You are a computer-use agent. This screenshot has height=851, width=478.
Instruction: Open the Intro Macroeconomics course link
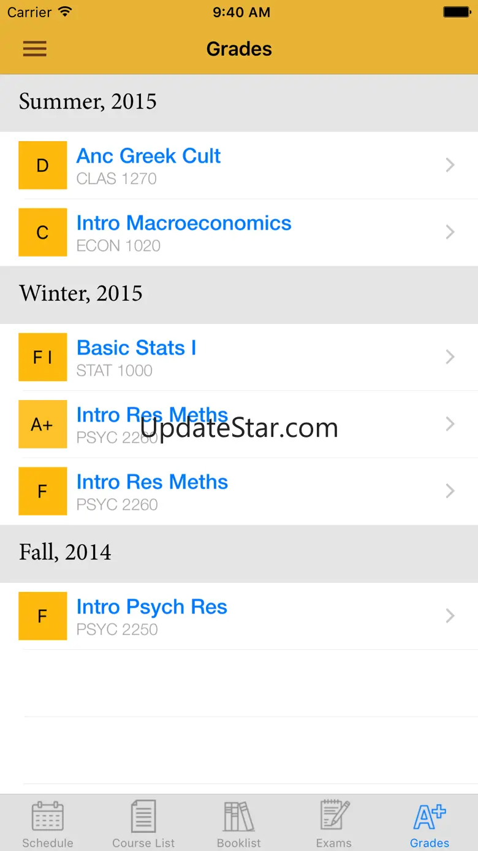coord(184,223)
